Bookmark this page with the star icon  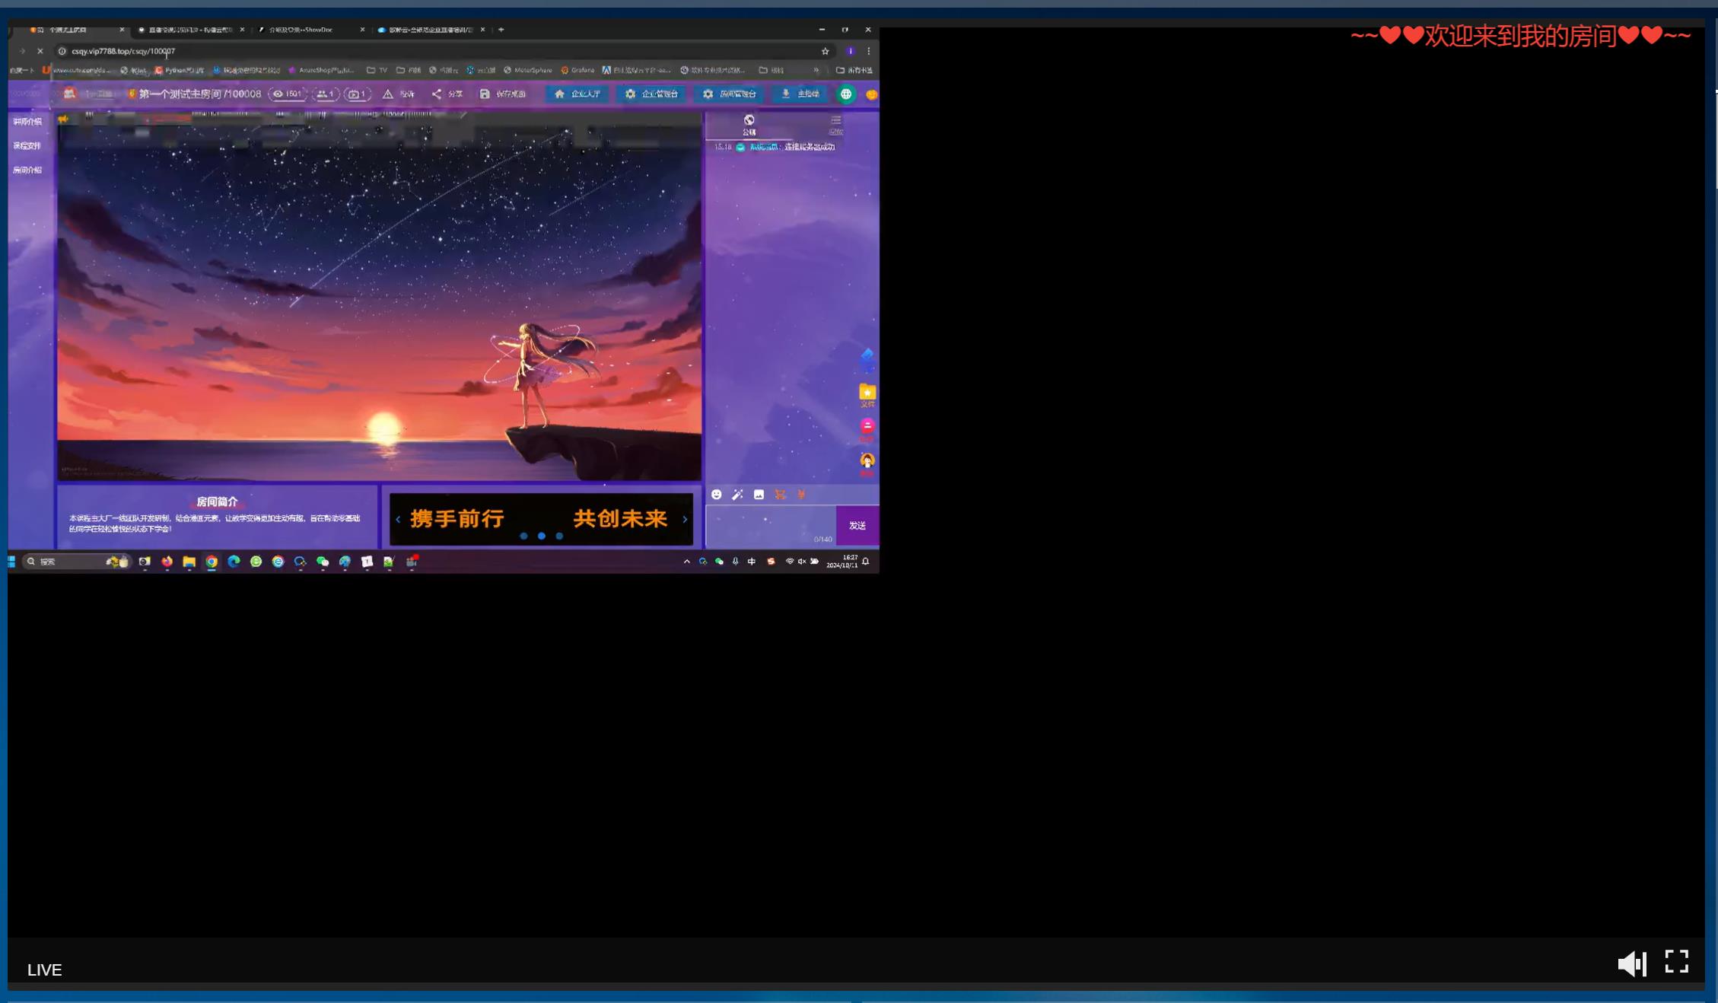[825, 51]
